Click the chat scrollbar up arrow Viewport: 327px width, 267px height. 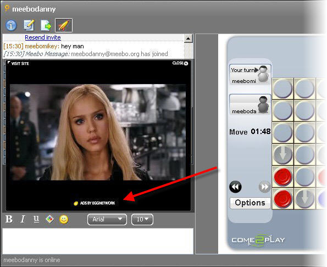coord(189,38)
